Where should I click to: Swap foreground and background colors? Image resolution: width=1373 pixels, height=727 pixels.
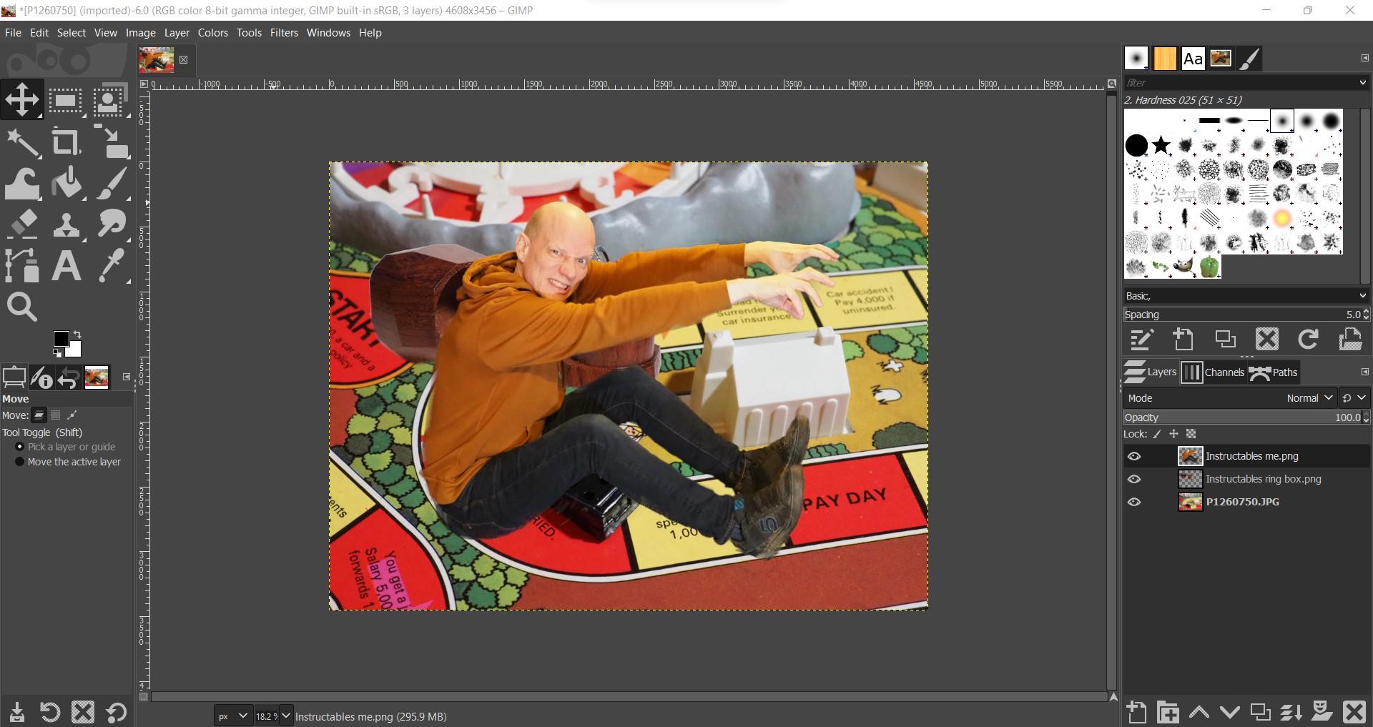pyautogui.click(x=77, y=335)
